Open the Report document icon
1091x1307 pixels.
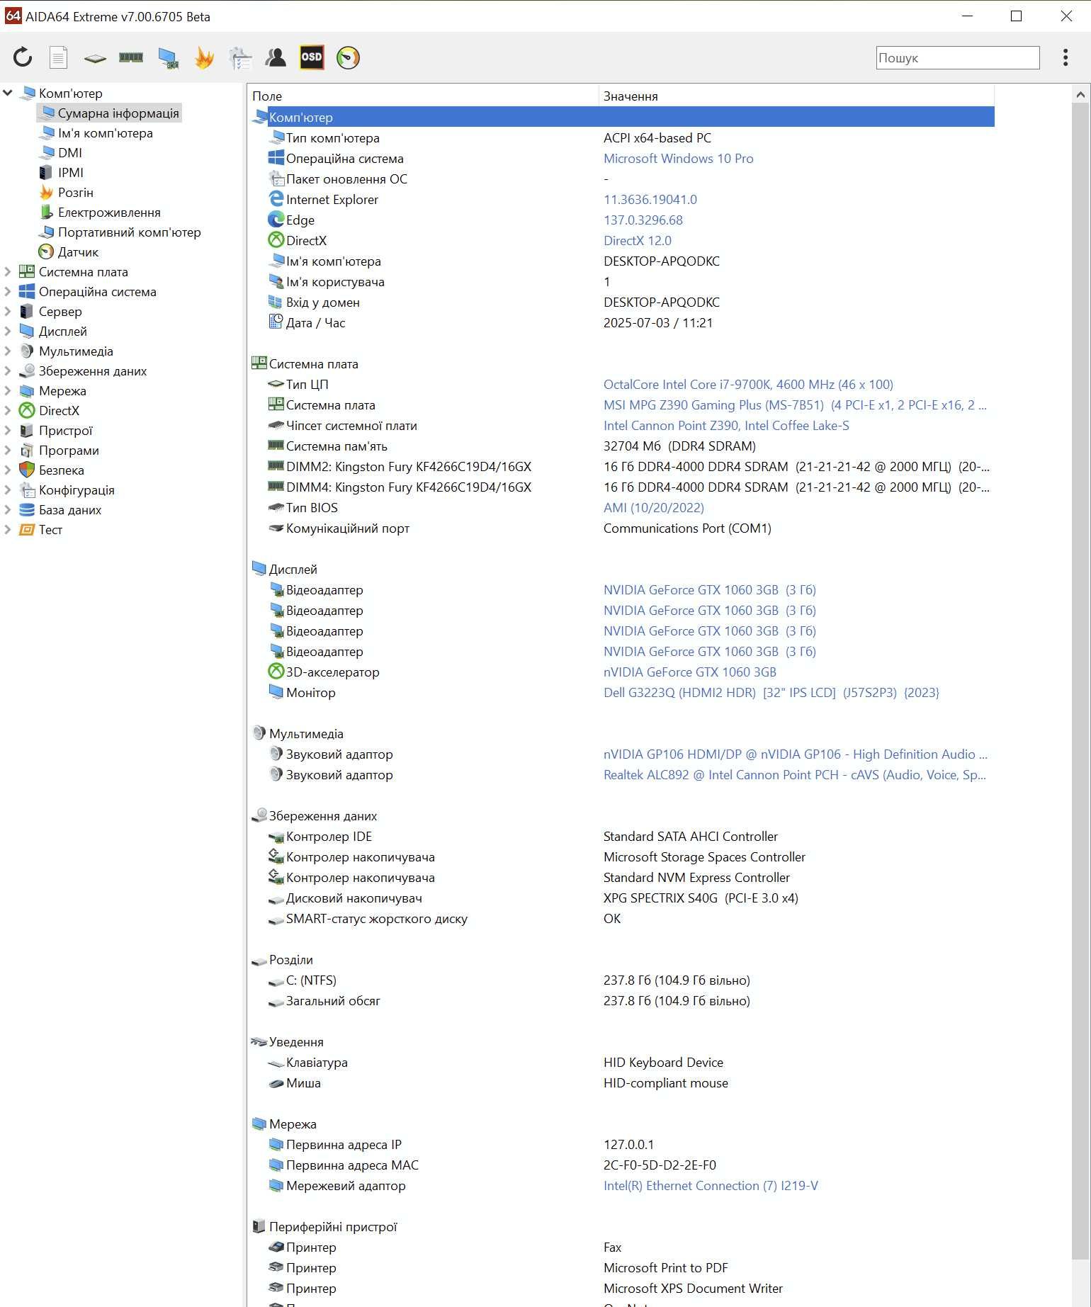point(59,57)
